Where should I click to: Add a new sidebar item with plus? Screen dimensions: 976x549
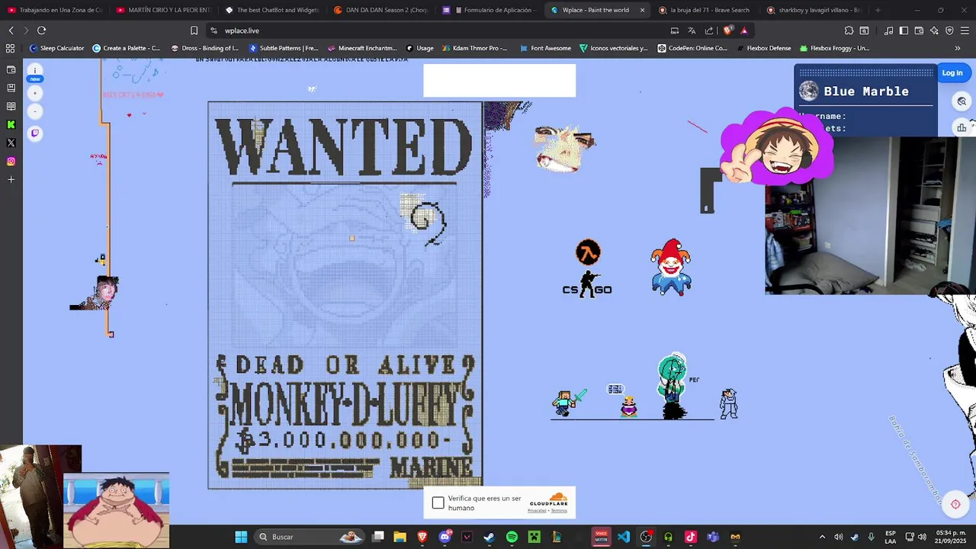pyautogui.click(x=11, y=179)
